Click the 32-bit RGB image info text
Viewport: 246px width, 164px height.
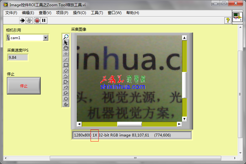114,135
